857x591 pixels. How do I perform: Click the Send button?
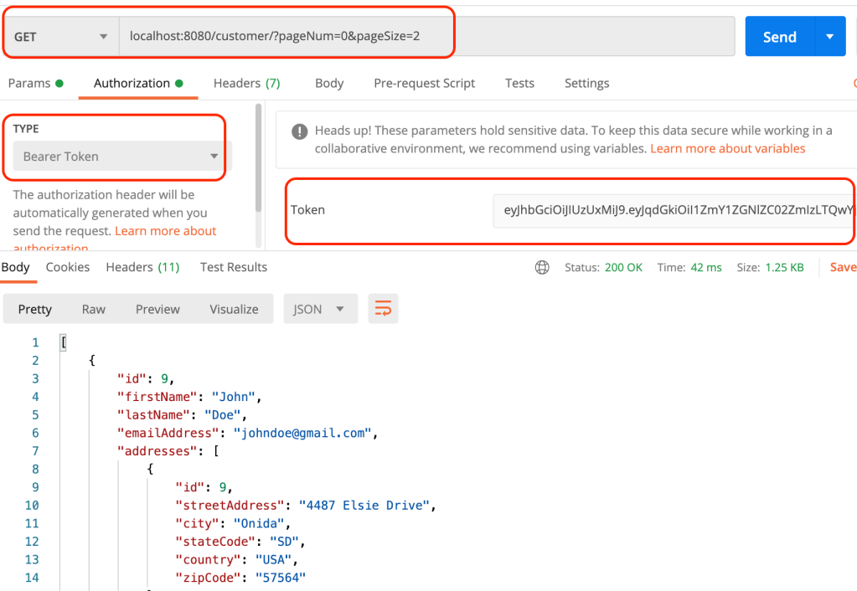click(779, 37)
